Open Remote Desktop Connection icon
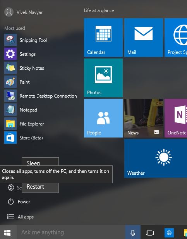This screenshot has height=239, width=187. pos(10,96)
